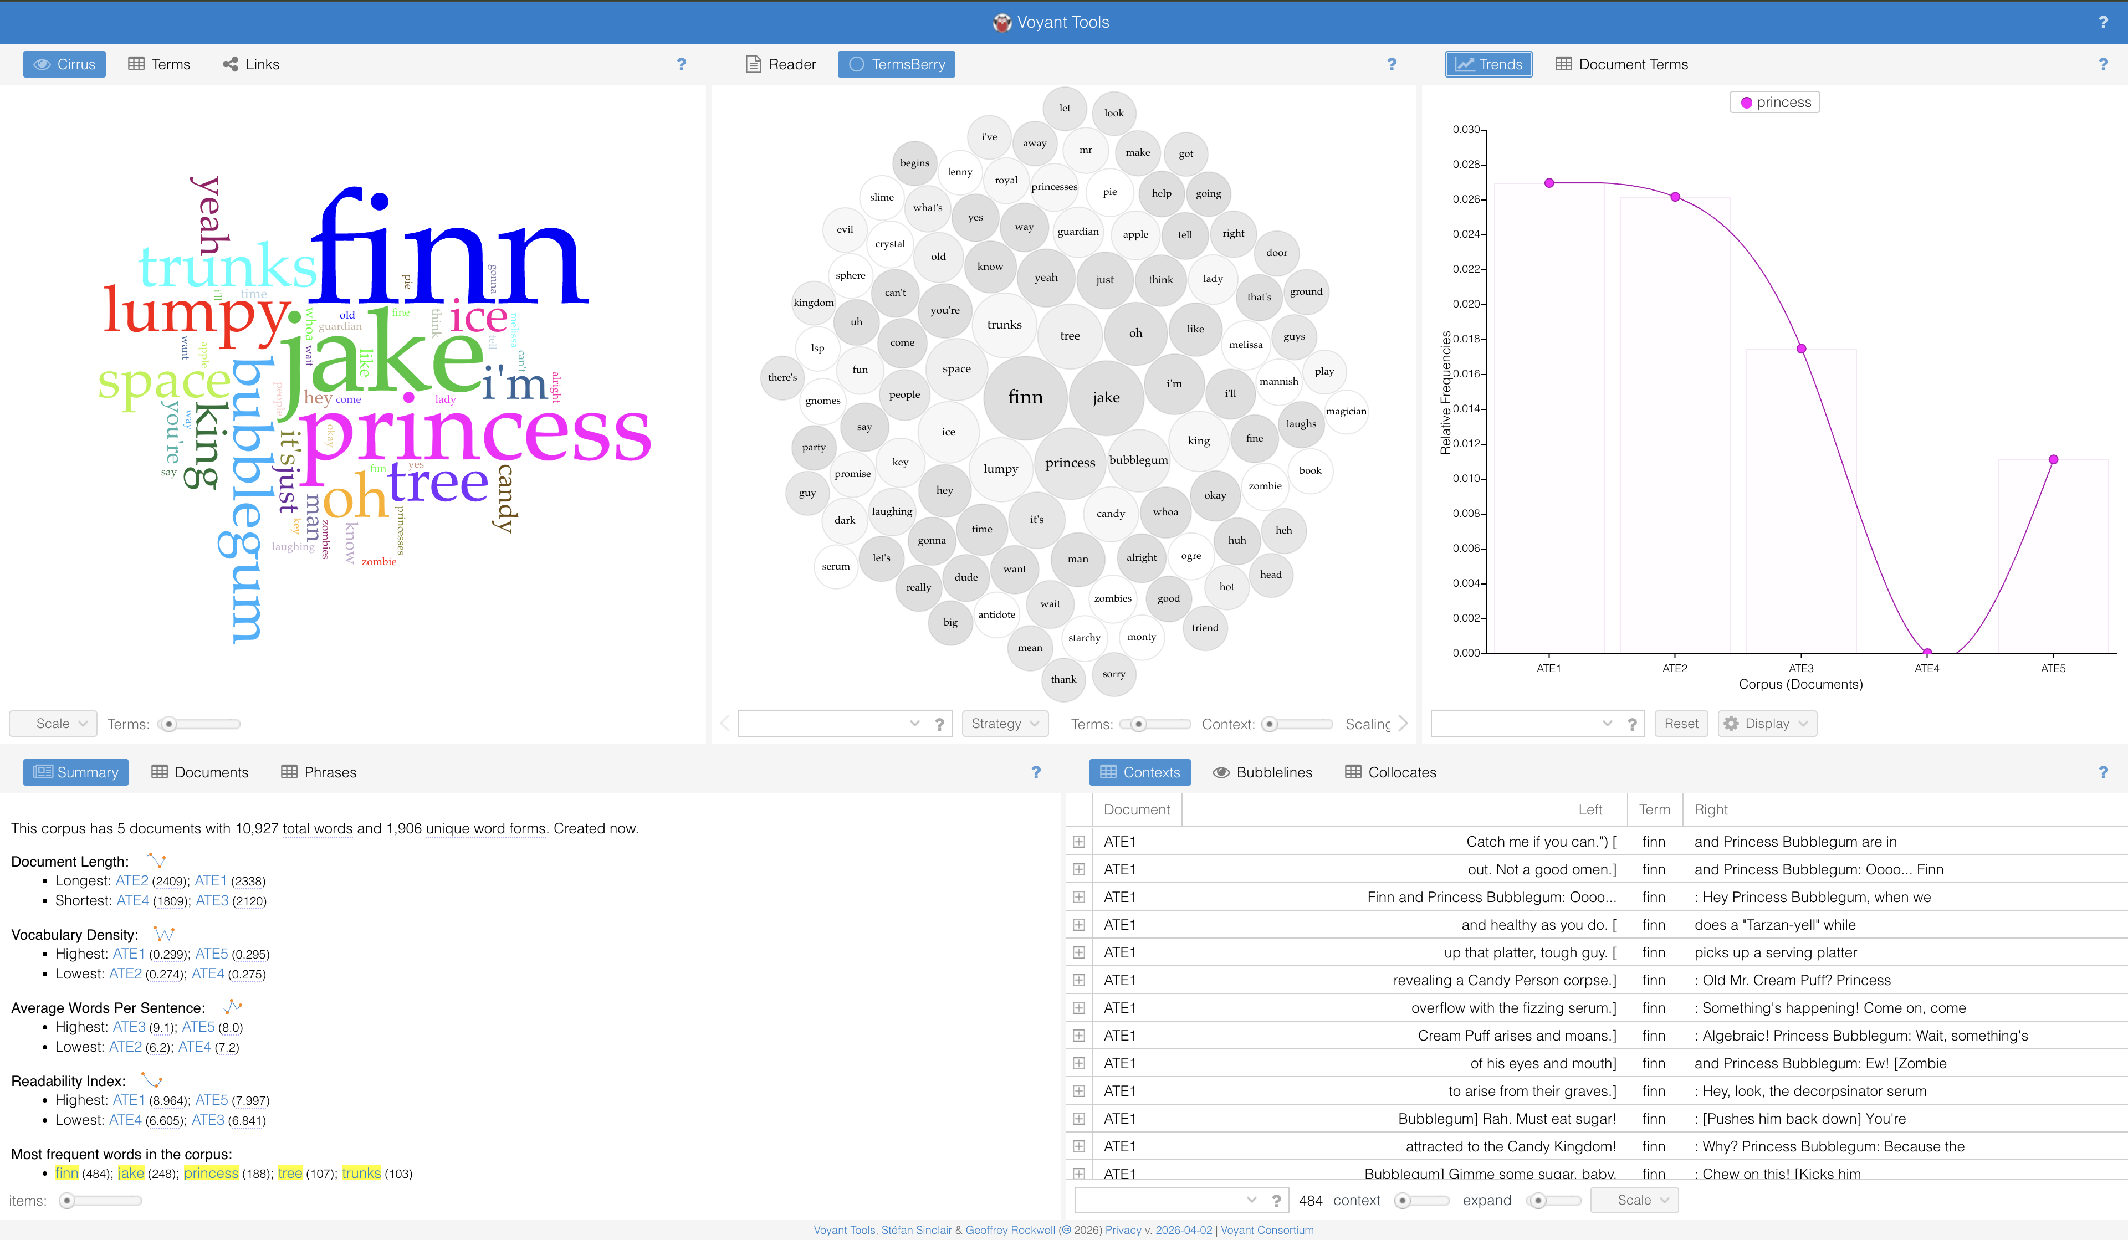Open help for the Contexts panel

(x=2103, y=772)
